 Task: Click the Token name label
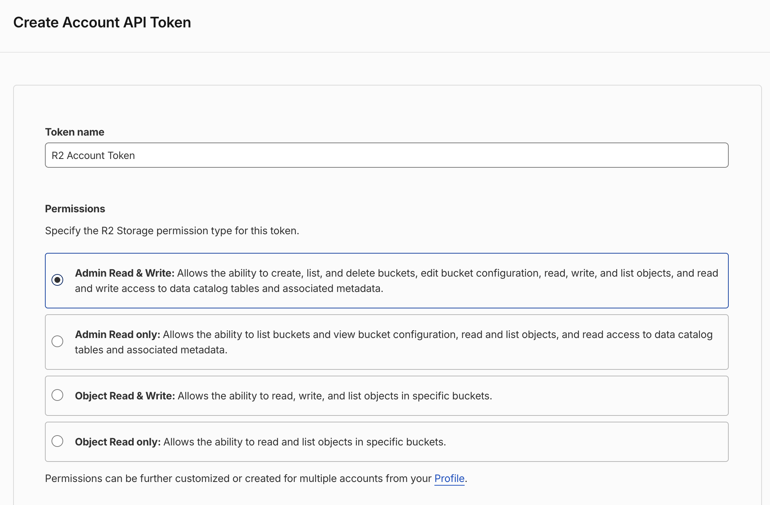[75, 132]
